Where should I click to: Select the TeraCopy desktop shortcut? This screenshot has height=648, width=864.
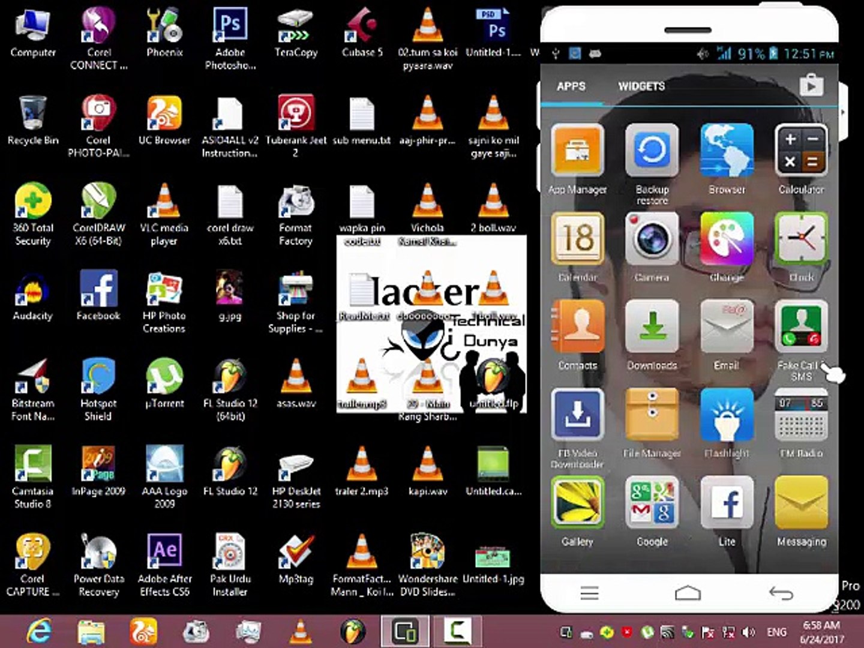point(296,33)
